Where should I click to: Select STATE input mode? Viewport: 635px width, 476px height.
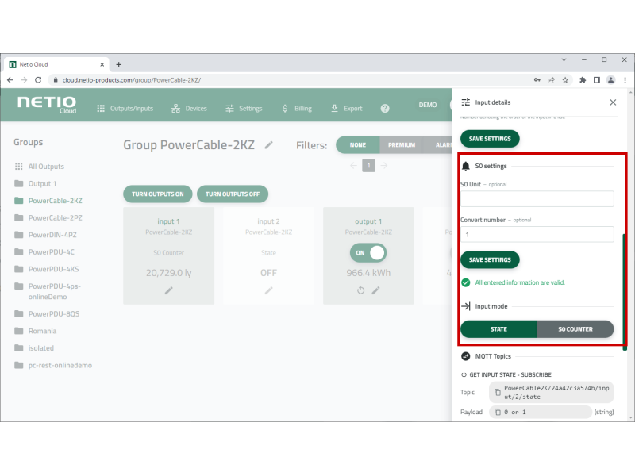pyautogui.click(x=499, y=329)
